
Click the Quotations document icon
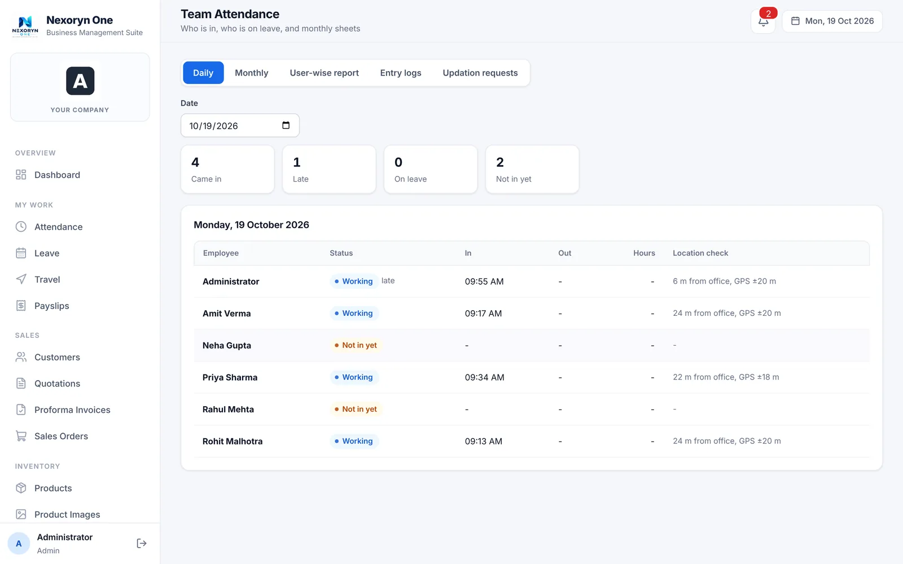pyautogui.click(x=21, y=384)
